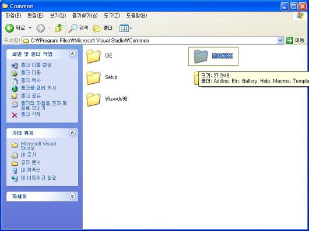The image size is (309, 231).
Task: Click the Windows flag logo in menu bar
Action: coord(300,16)
